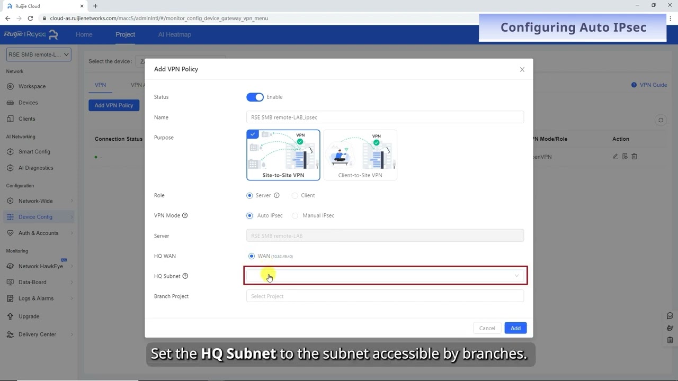Viewport: 678px width, 381px height.
Task: Expand the Device Config submenu arrow
Action: pyautogui.click(x=72, y=217)
